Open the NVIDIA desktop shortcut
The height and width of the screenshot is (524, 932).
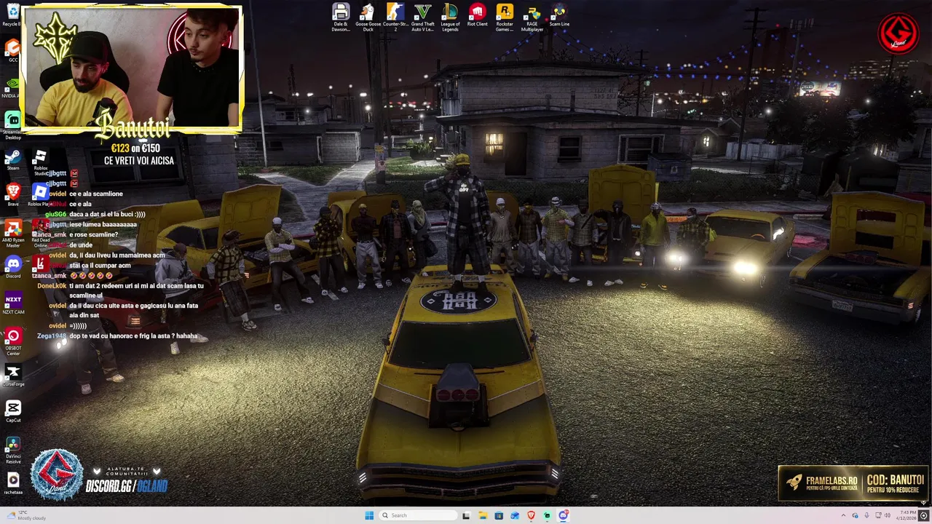[x=12, y=87]
